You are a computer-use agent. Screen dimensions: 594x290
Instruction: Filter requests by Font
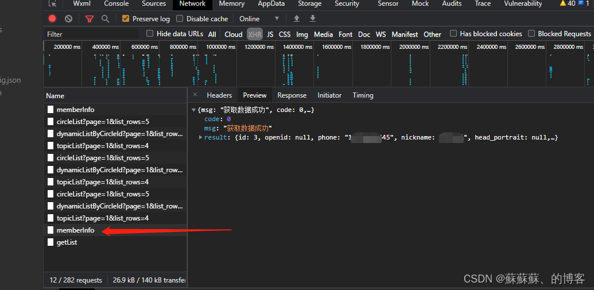click(345, 34)
